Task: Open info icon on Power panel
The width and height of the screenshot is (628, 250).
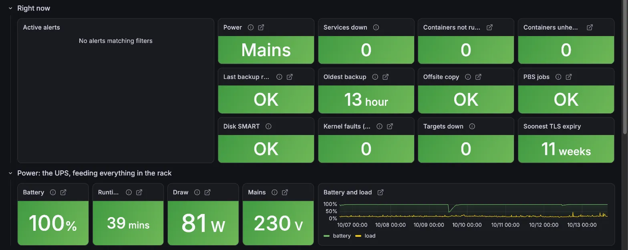Action: [x=251, y=28]
